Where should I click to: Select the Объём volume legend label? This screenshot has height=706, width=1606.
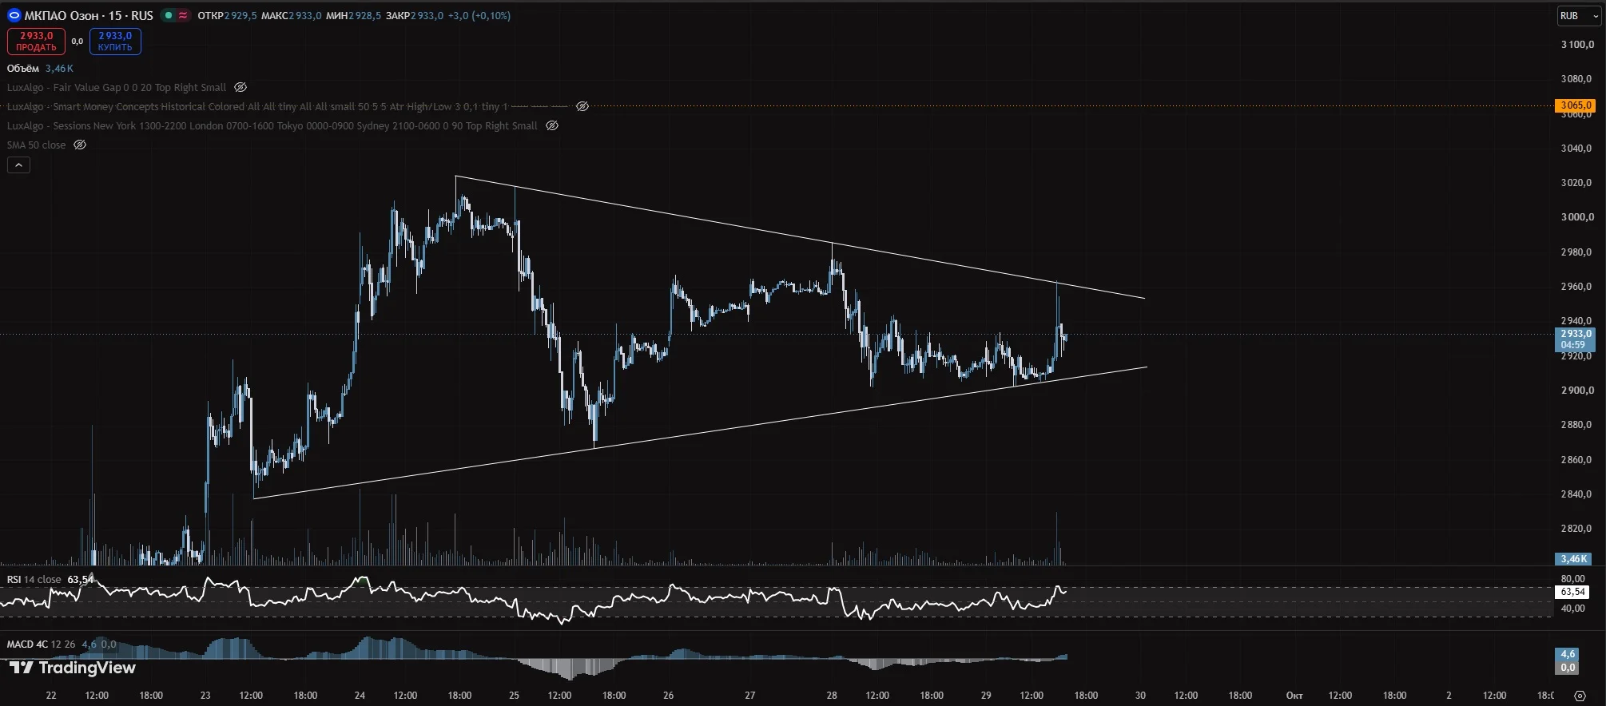[23, 68]
